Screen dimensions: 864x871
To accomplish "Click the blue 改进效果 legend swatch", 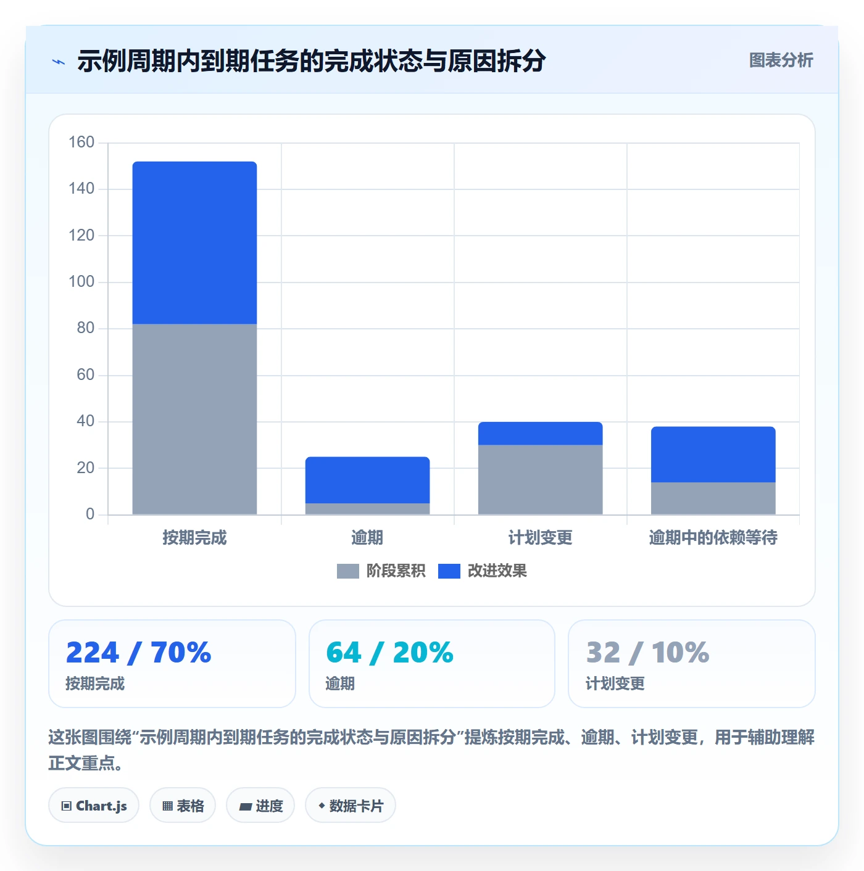I will (x=449, y=571).
